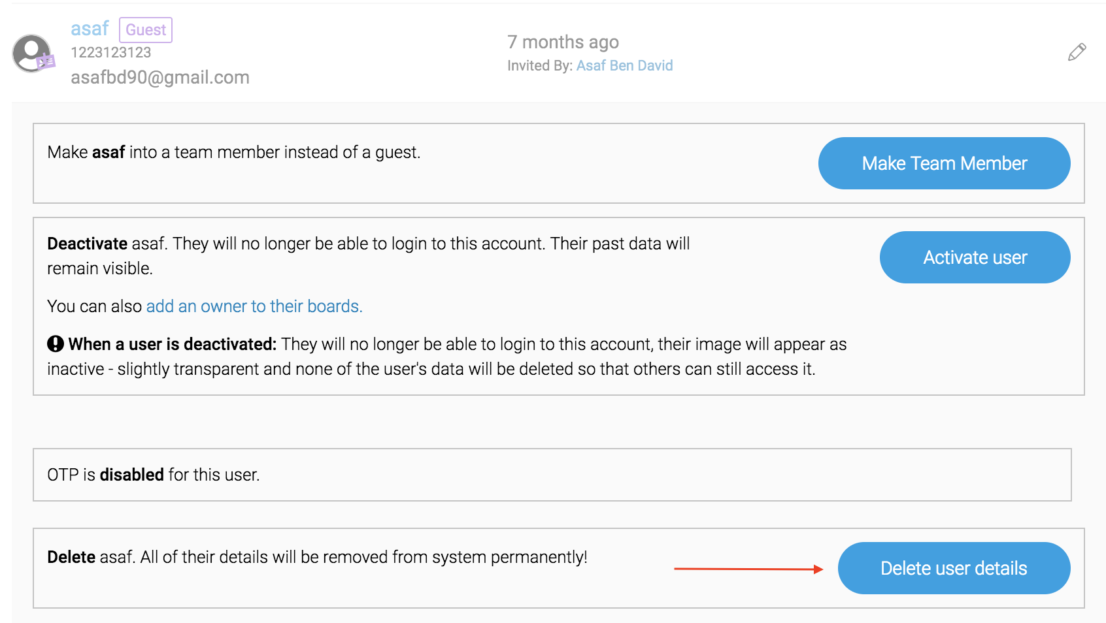Click the bold Delete heading text

[x=71, y=557]
